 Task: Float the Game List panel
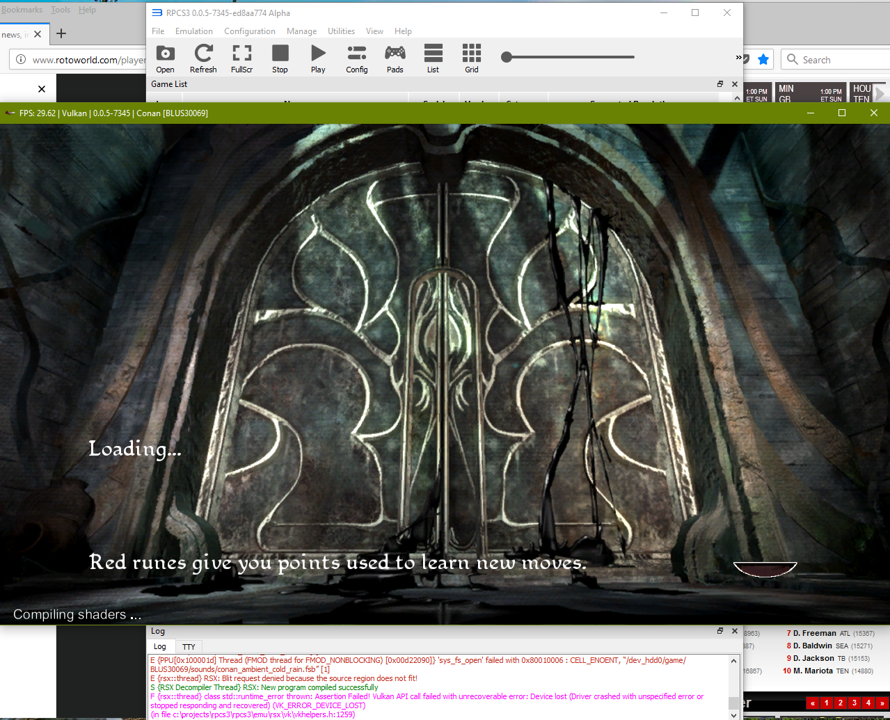point(720,84)
